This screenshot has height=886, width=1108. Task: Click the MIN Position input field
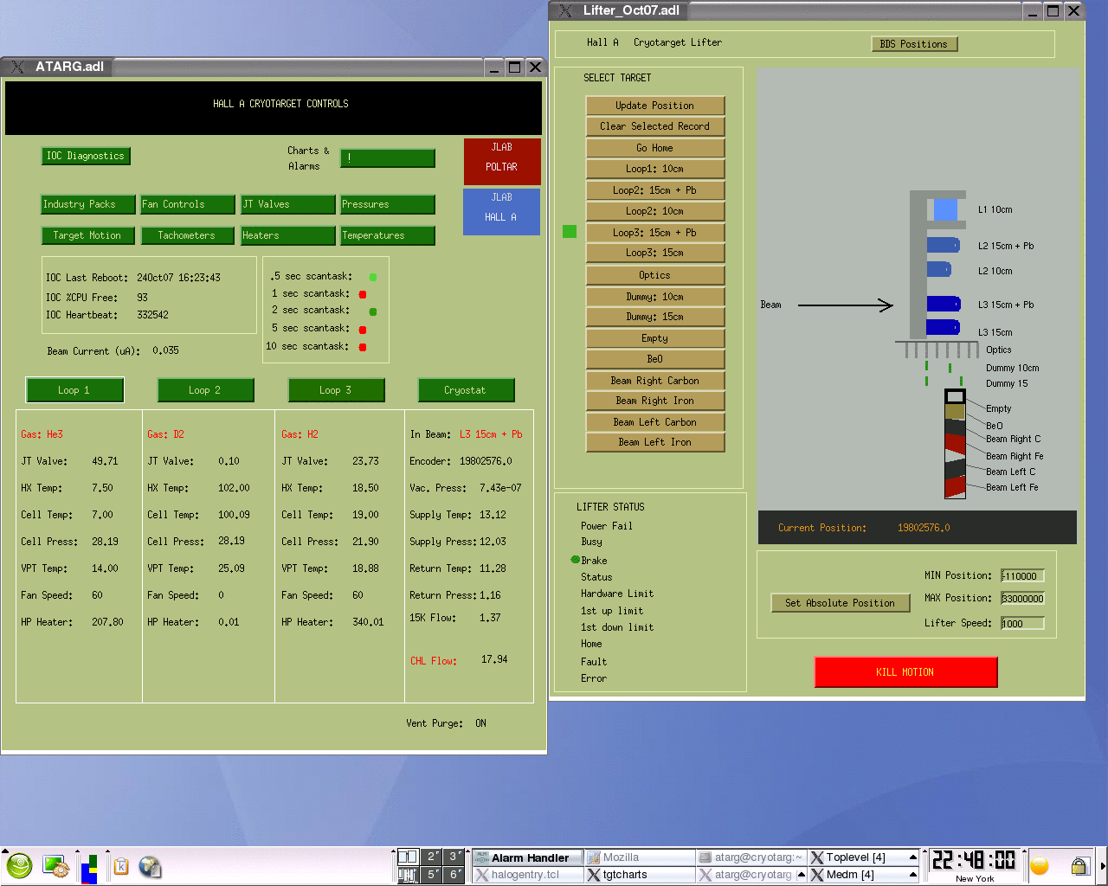tap(1022, 576)
